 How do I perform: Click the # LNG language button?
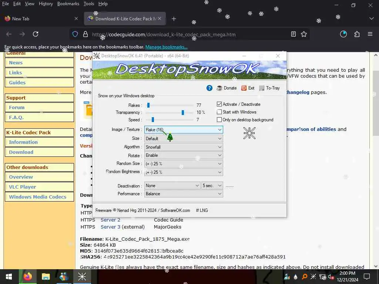[202, 210]
